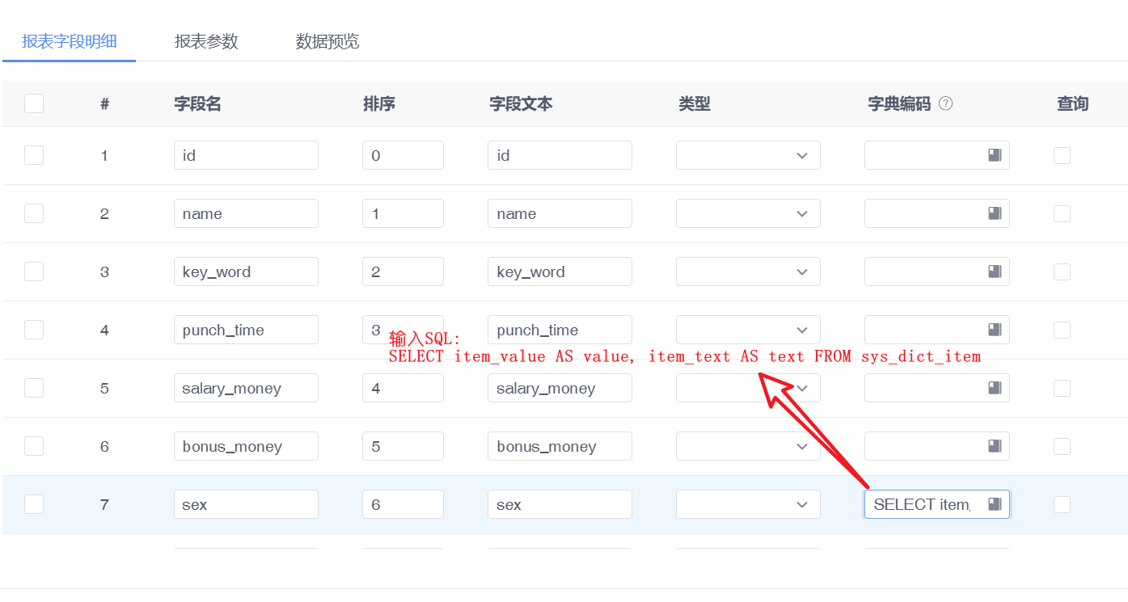The height and width of the screenshot is (602, 1128).
Task: Open 类型 dropdown for key_word row
Action: tap(748, 272)
